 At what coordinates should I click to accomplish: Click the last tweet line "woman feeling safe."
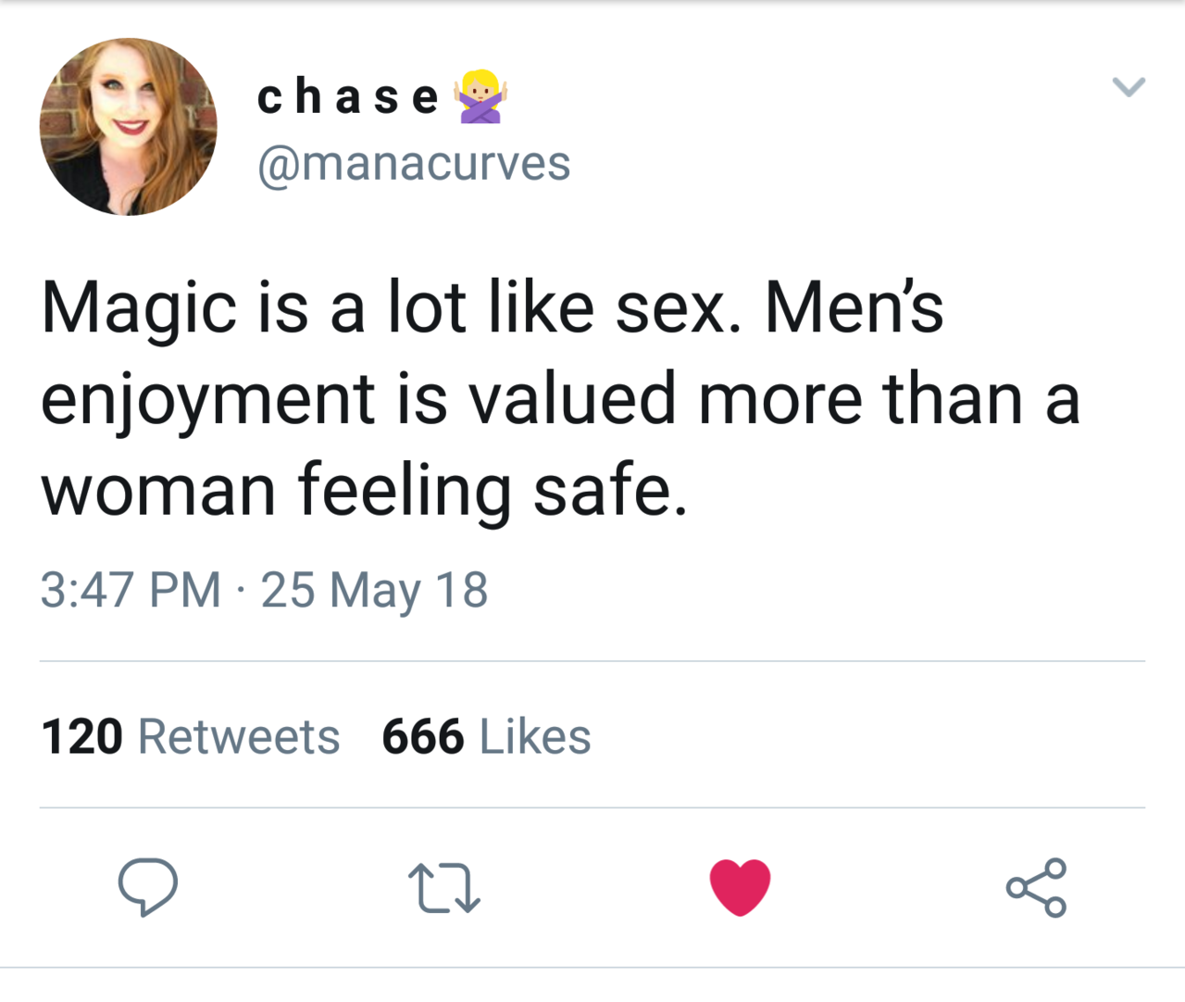point(365,489)
